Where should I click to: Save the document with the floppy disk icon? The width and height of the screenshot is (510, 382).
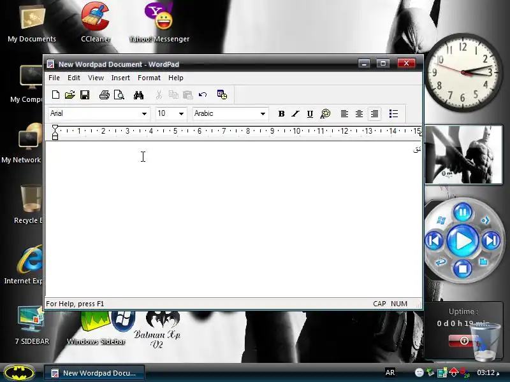(85, 95)
